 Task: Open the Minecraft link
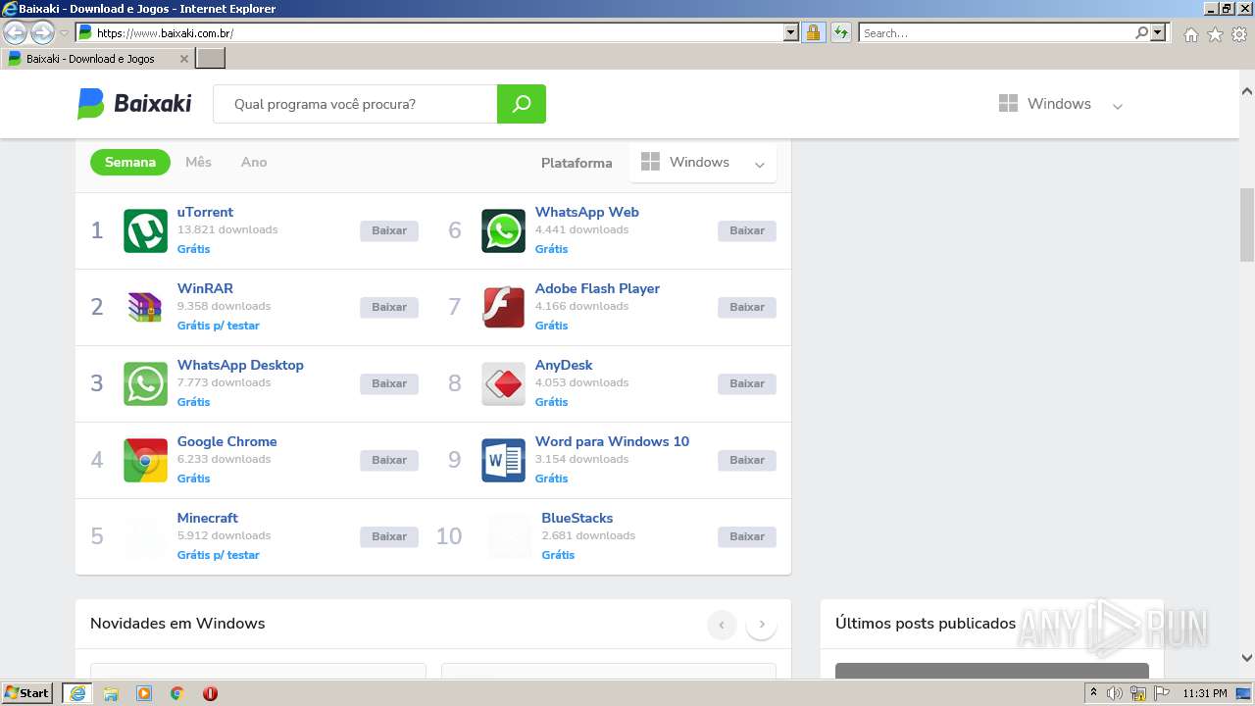coord(208,518)
